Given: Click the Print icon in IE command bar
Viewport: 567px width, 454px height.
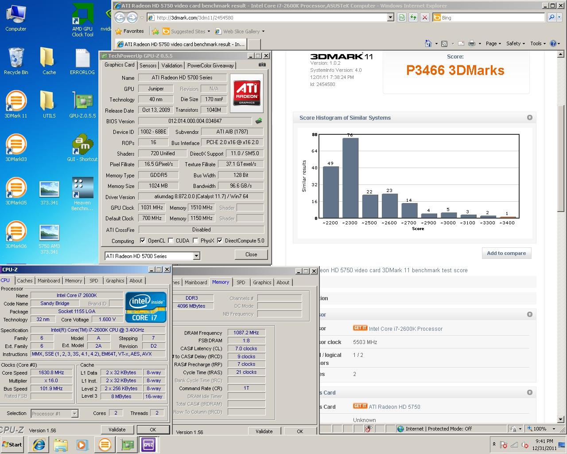Looking at the screenshot, I should coord(471,43).
